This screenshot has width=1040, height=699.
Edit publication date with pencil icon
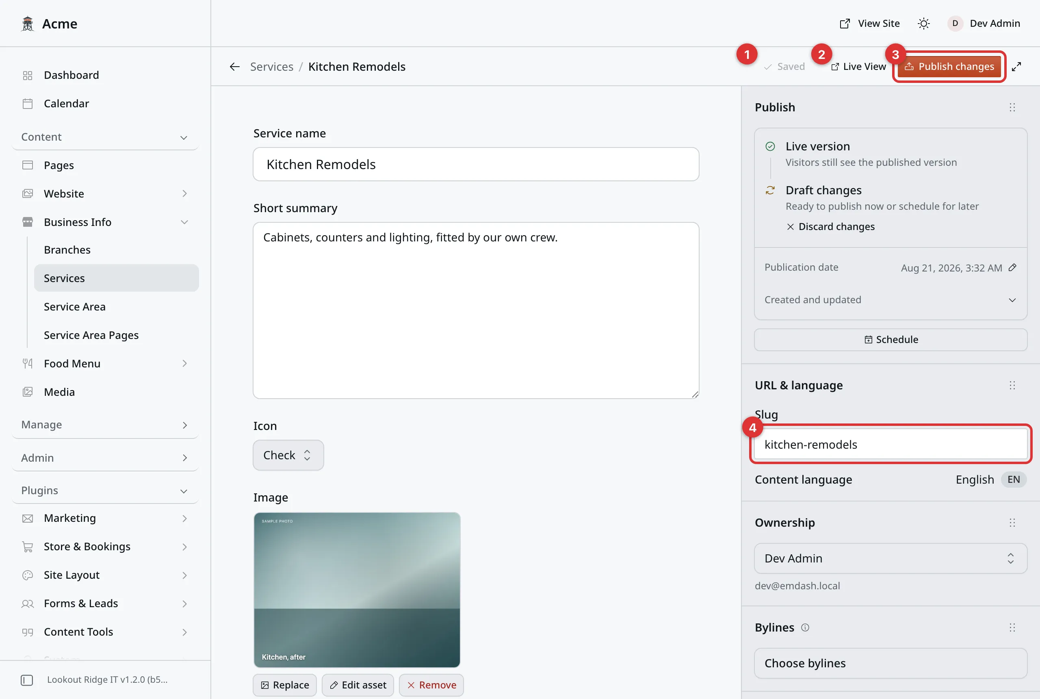[1012, 267]
